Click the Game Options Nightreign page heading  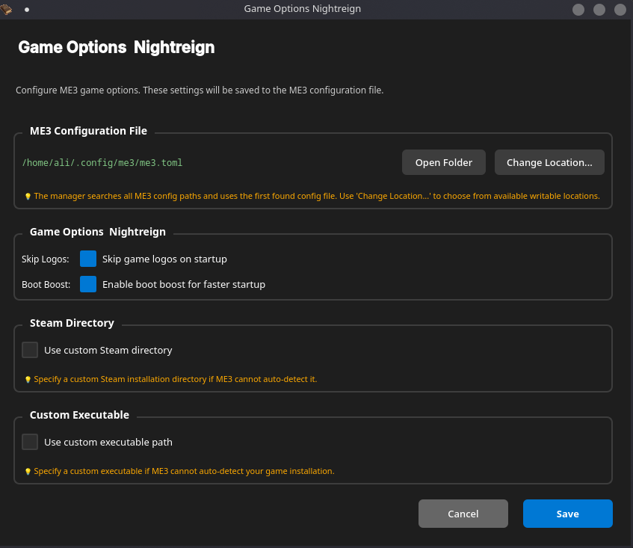click(x=116, y=47)
